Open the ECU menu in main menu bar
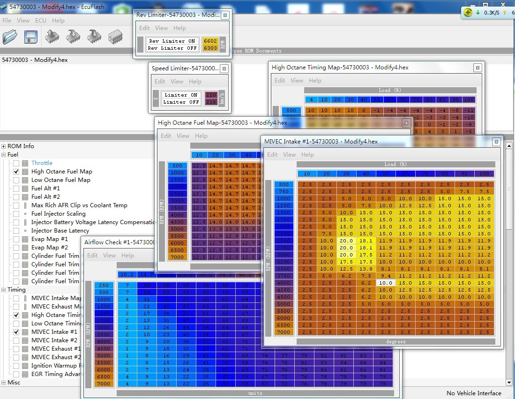Image resolution: width=515 pixels, height=399 pixels. [x=41, y=21]
